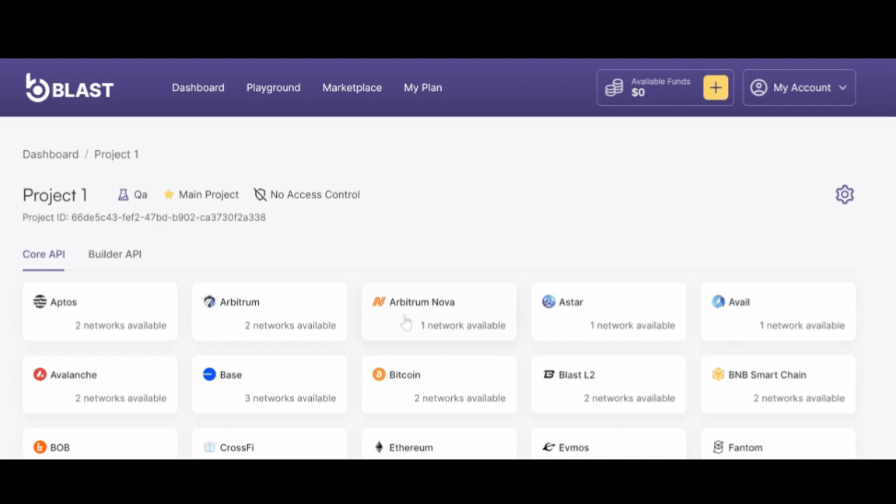
Task: Open the Marketplace menu item
Action: pos(352,87)
